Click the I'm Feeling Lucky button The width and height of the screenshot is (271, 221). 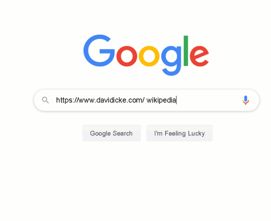point(180,133)
